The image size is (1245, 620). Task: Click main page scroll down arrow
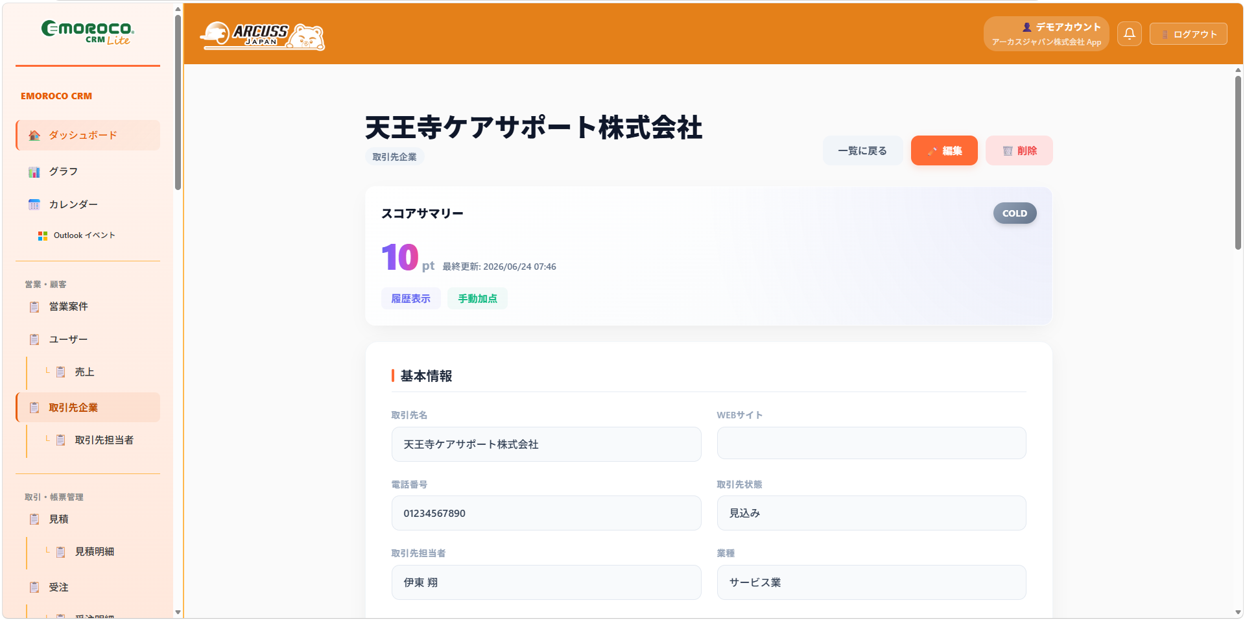click(x=1238, y=612)
